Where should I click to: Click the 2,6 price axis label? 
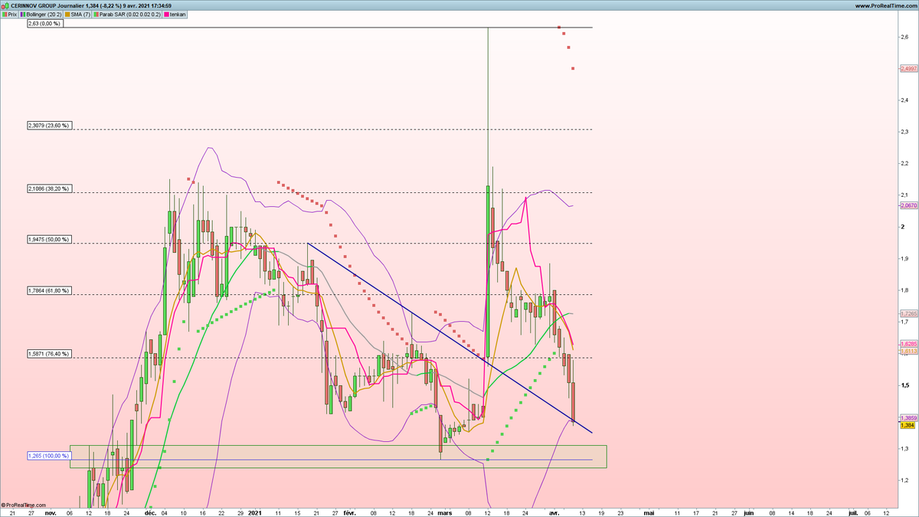(904, 36)
